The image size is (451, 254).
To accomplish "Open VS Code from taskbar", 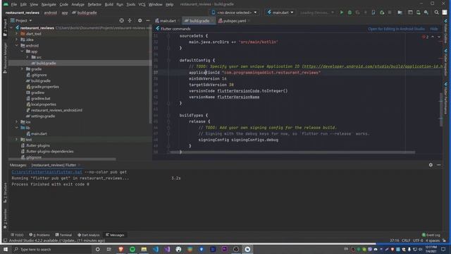I will click(156, 249).
